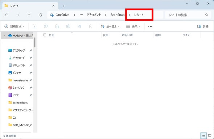Open the 並べ替え sort dropdown
214x139 pixels.
click(x=110, y=26)
